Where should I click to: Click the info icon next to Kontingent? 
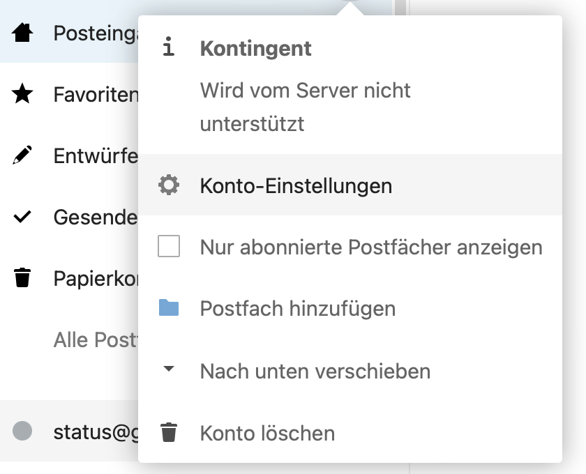[x=169, y=47]
